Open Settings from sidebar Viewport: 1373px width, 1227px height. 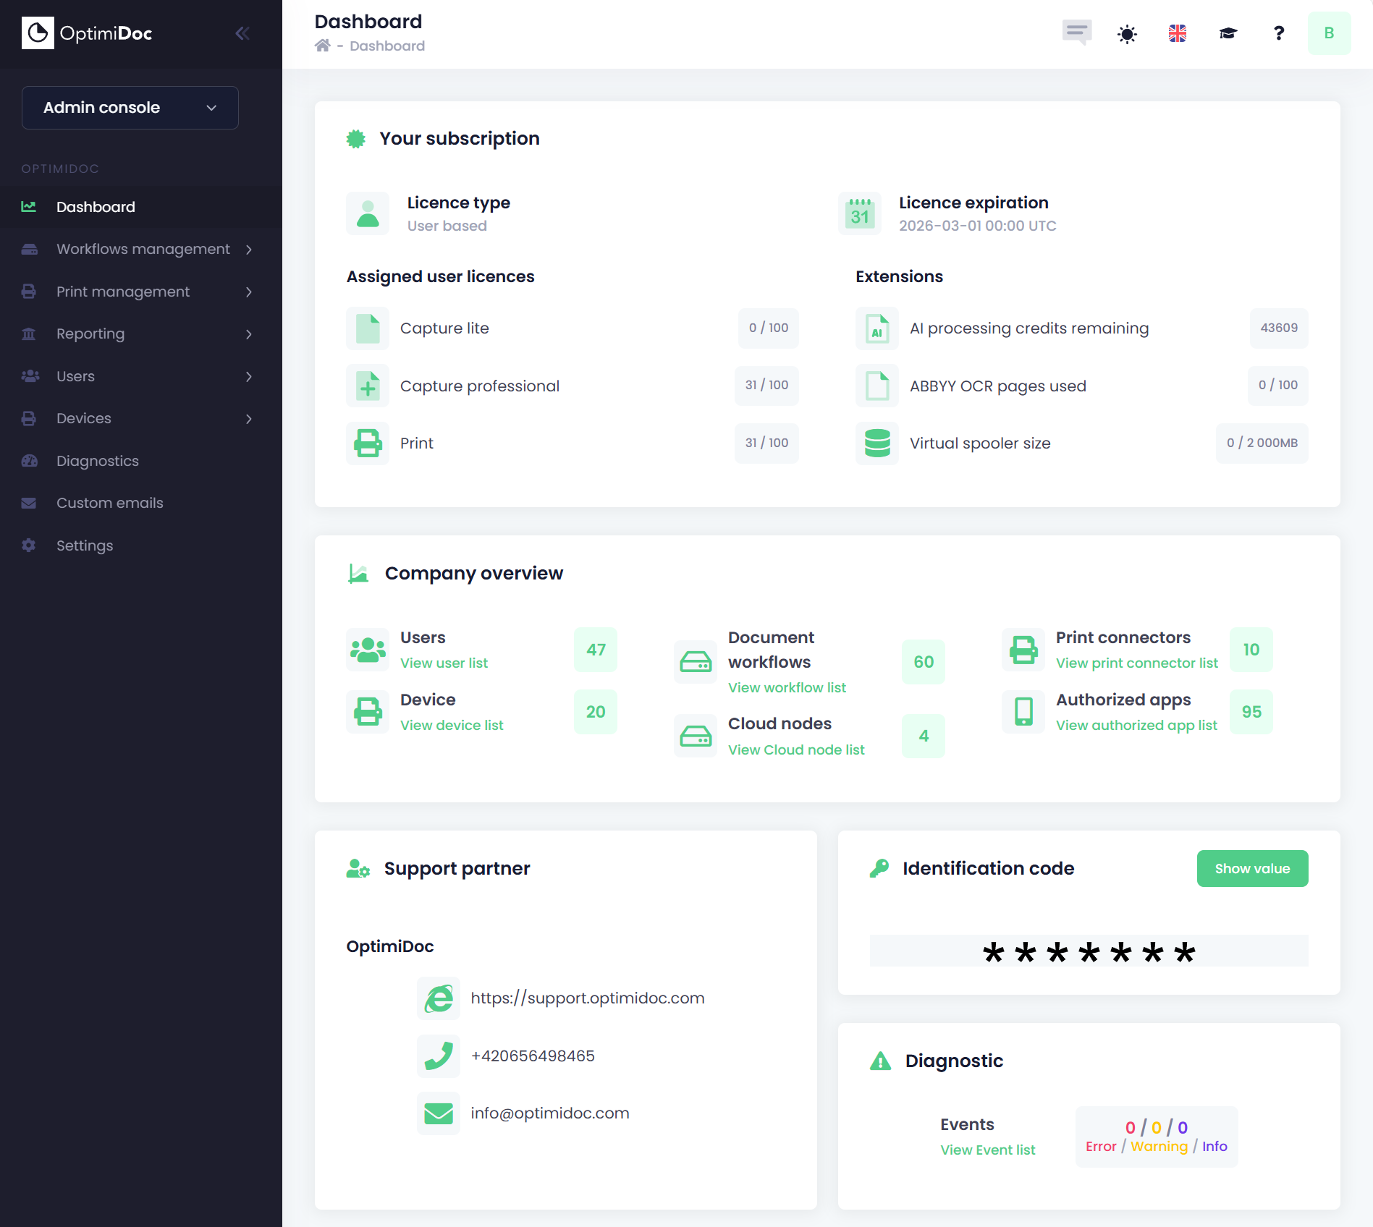(x=85, y=545)
